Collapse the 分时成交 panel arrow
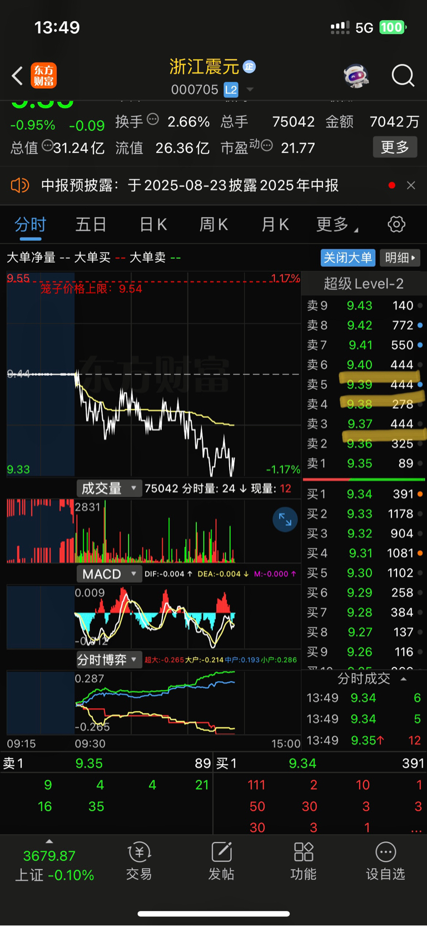This screenshot has width=427, height=926. [x=404, y=679]
